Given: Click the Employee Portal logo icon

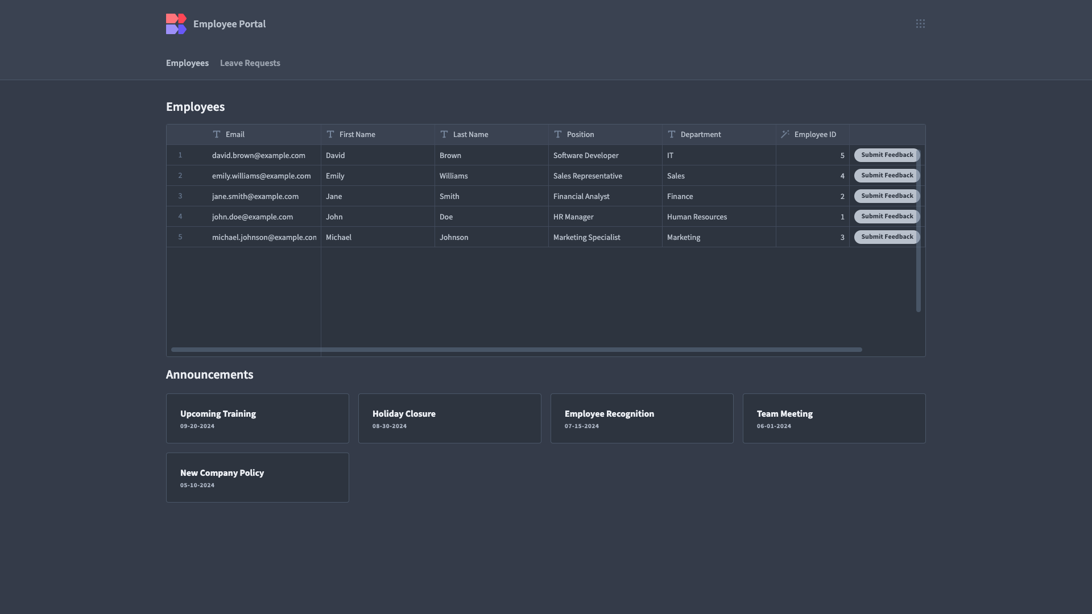Looking at the screenshot, I should click(176, 24).
